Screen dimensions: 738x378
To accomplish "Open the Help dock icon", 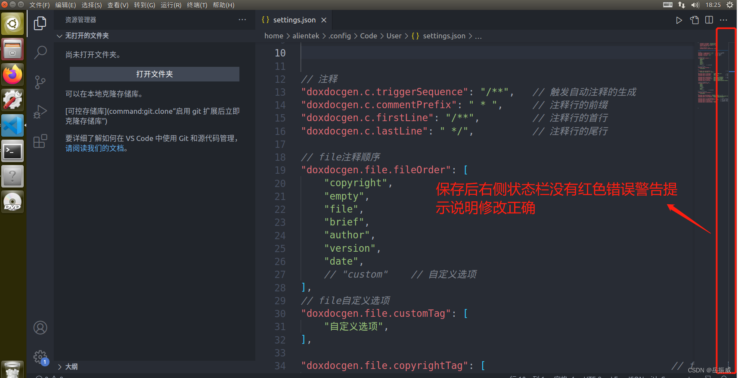I will pyautogui.click(x=12, y=176).
